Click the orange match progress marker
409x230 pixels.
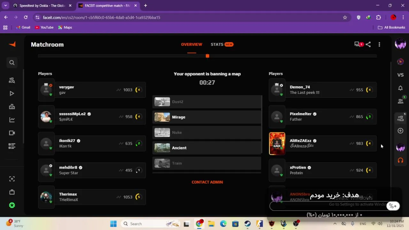tap(207, 56)
